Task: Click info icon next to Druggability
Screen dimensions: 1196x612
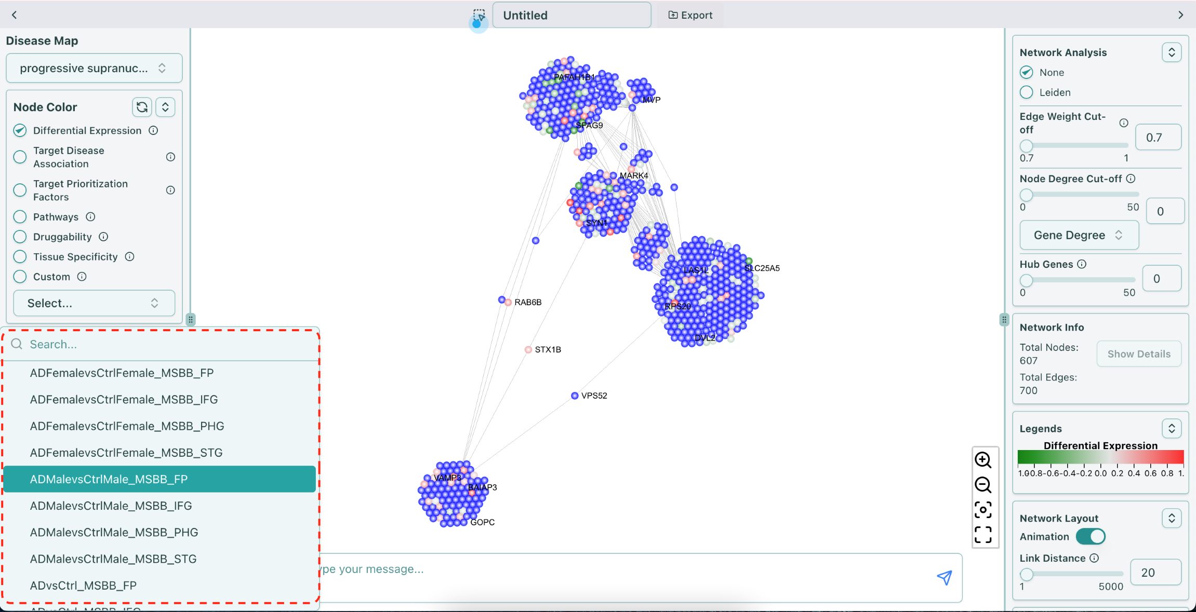Action: (x=103, y=237)
